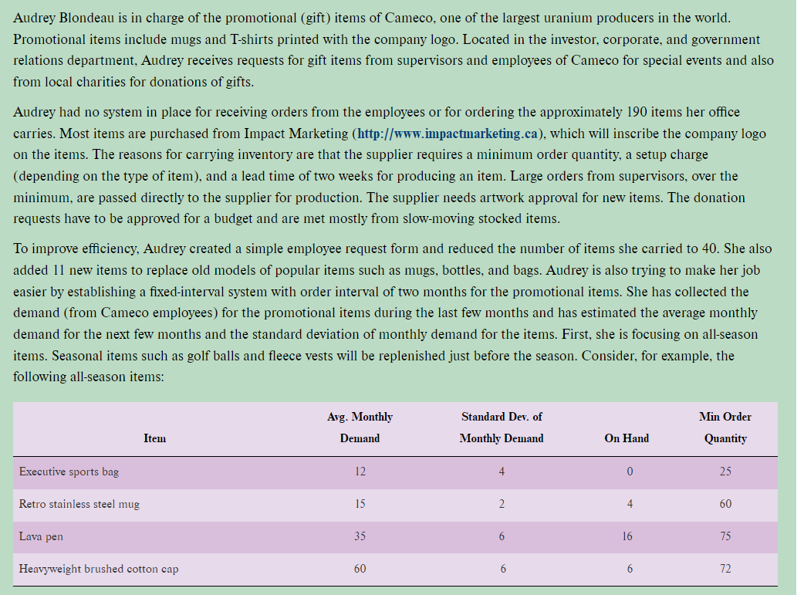Click the Min Order Quantity header

(725, 428)
